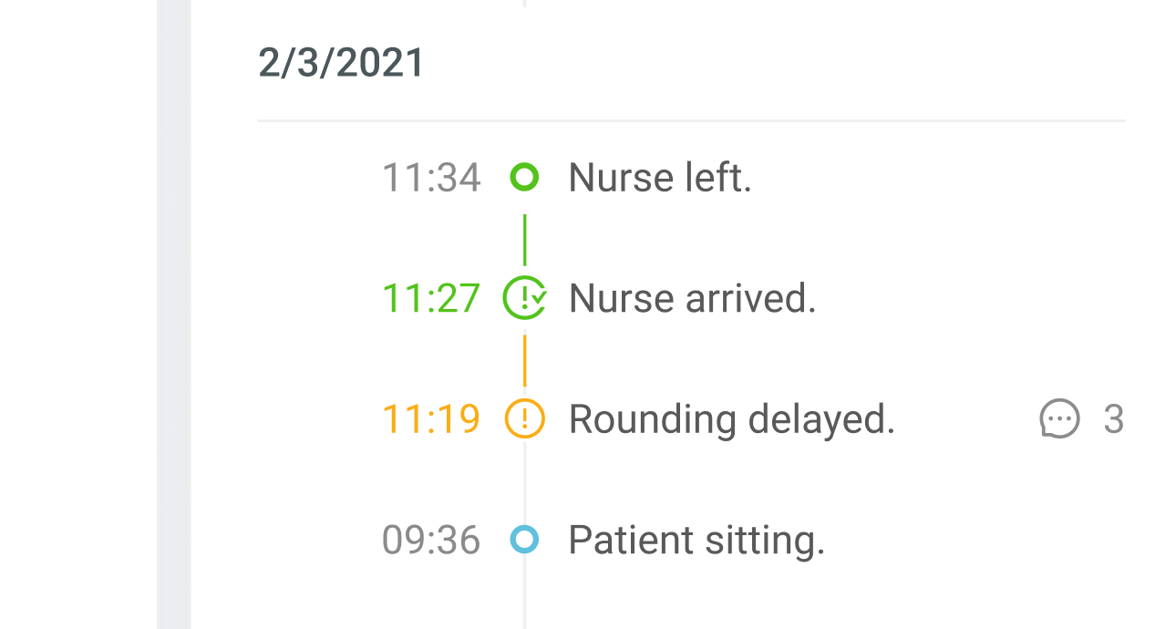Select the green 11:27 timestamp
The width and height of the screenshot is (1176, 629).
pyautogui.click(x=431, y=298)
